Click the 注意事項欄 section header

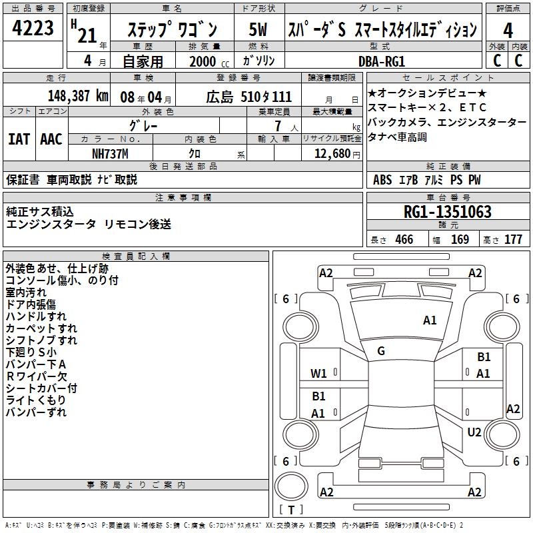pos(183,197)
